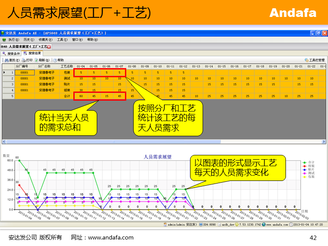Click the grid's horizontal scrollbar right arrow
This screenshot has width=328, height=246.
tap(323, 141)
